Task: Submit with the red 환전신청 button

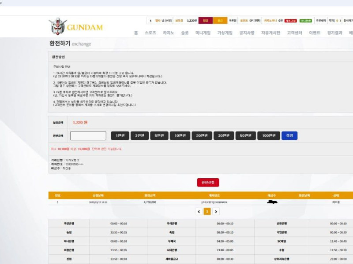Action: [x=208, y=182]
